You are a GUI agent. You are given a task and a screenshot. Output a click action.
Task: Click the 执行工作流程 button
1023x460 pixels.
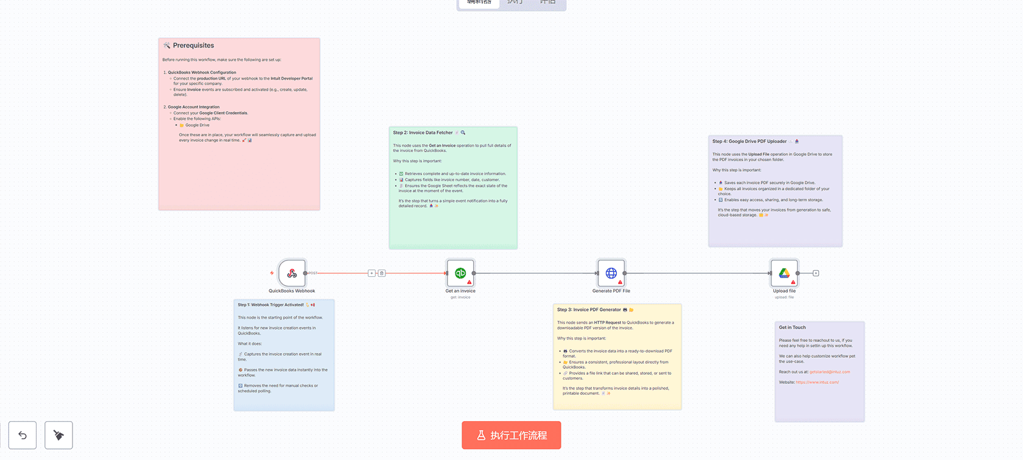511,435
